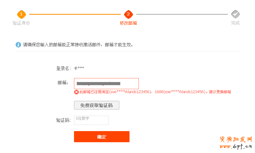Click the step 1 orange diamond icon
Viewport: 255px width, 153px height.
[x=21, y=14]
